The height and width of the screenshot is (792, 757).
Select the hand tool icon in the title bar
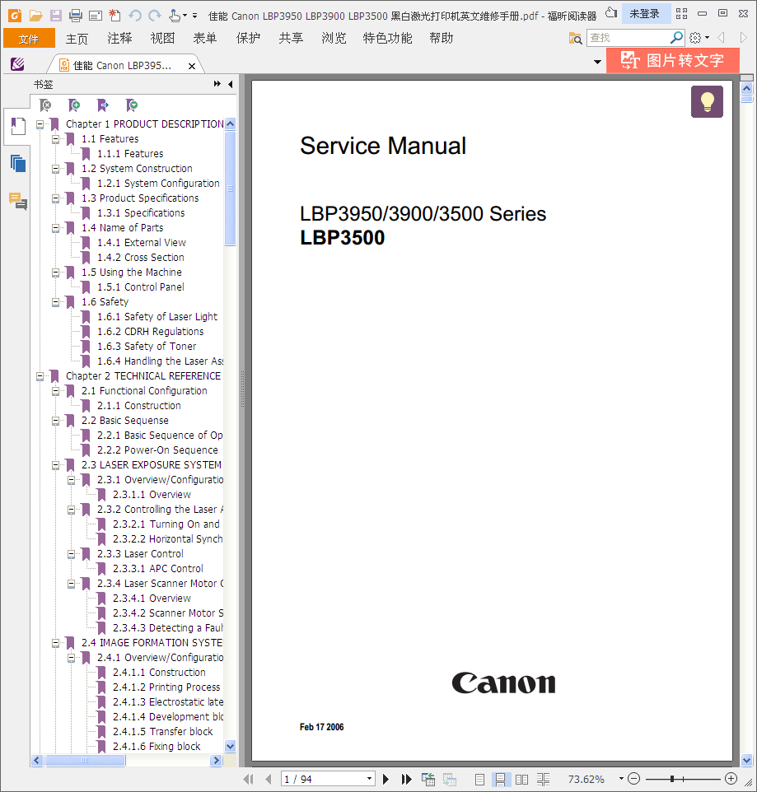(x=175, y=16)
